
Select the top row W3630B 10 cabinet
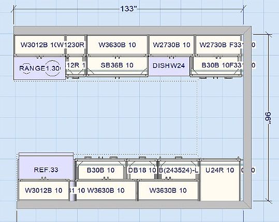(x=118, y=45)
